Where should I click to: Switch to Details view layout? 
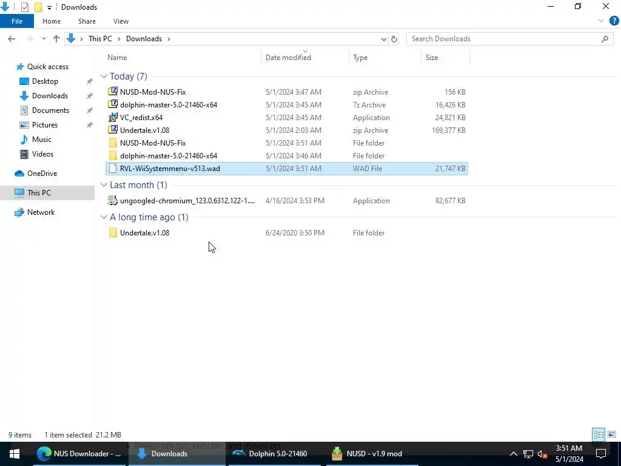599,434
